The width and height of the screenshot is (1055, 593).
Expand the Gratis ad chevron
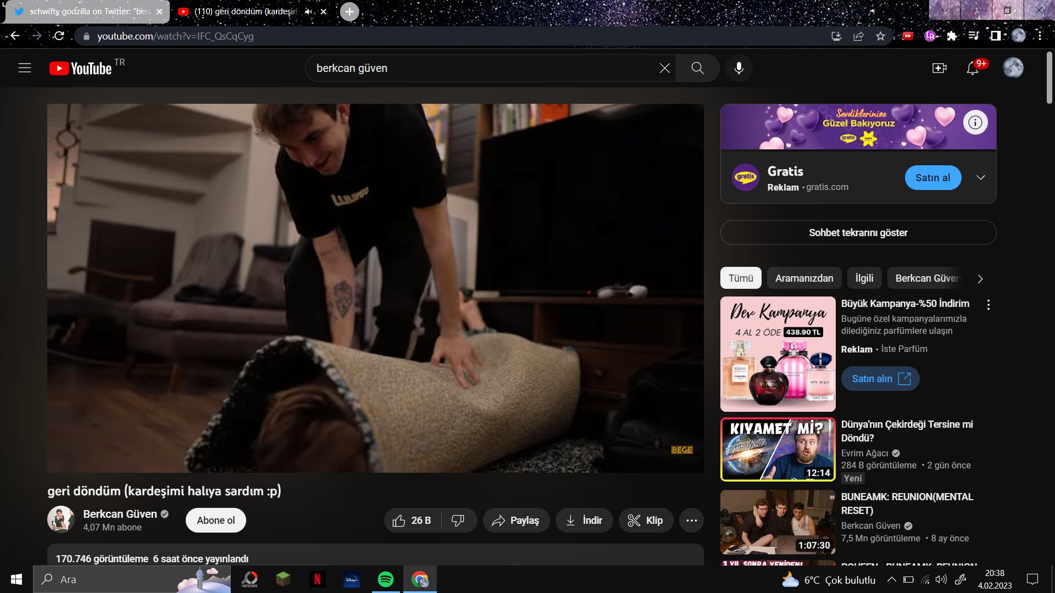click(x=980, y=177)
